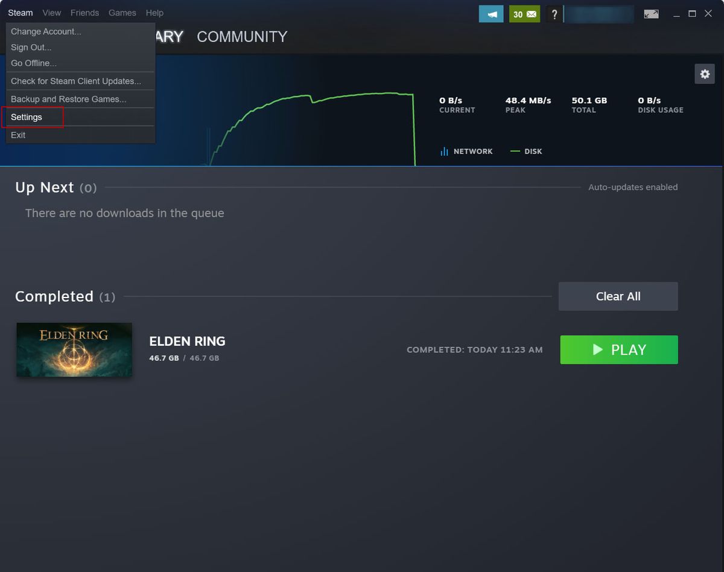Open download settings via gear icon
The image size is (724, 572).
click(x=704, y=74)
